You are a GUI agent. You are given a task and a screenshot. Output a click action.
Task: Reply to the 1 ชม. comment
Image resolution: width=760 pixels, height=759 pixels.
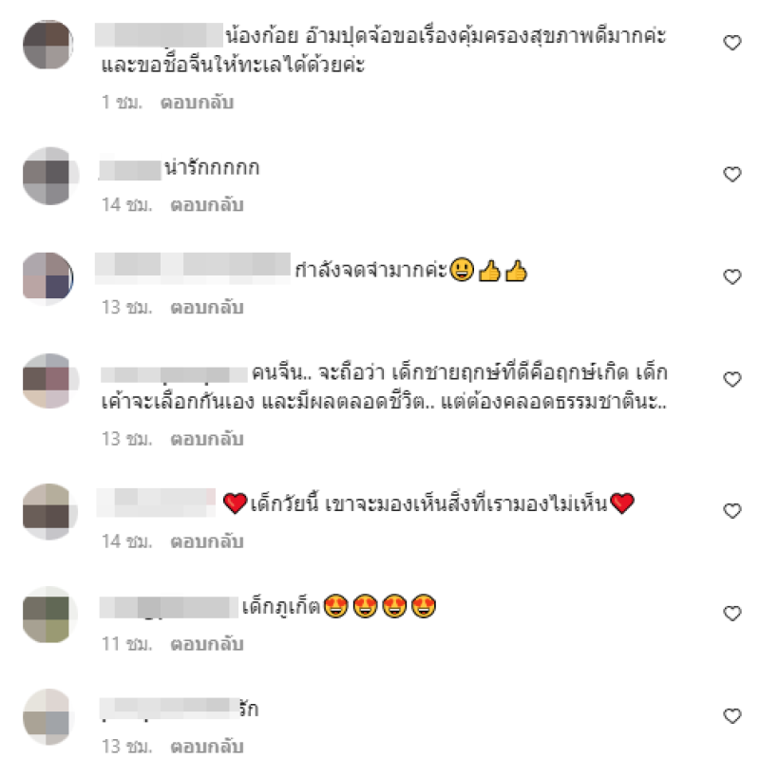pyautogui.click(x=197, y=103)
